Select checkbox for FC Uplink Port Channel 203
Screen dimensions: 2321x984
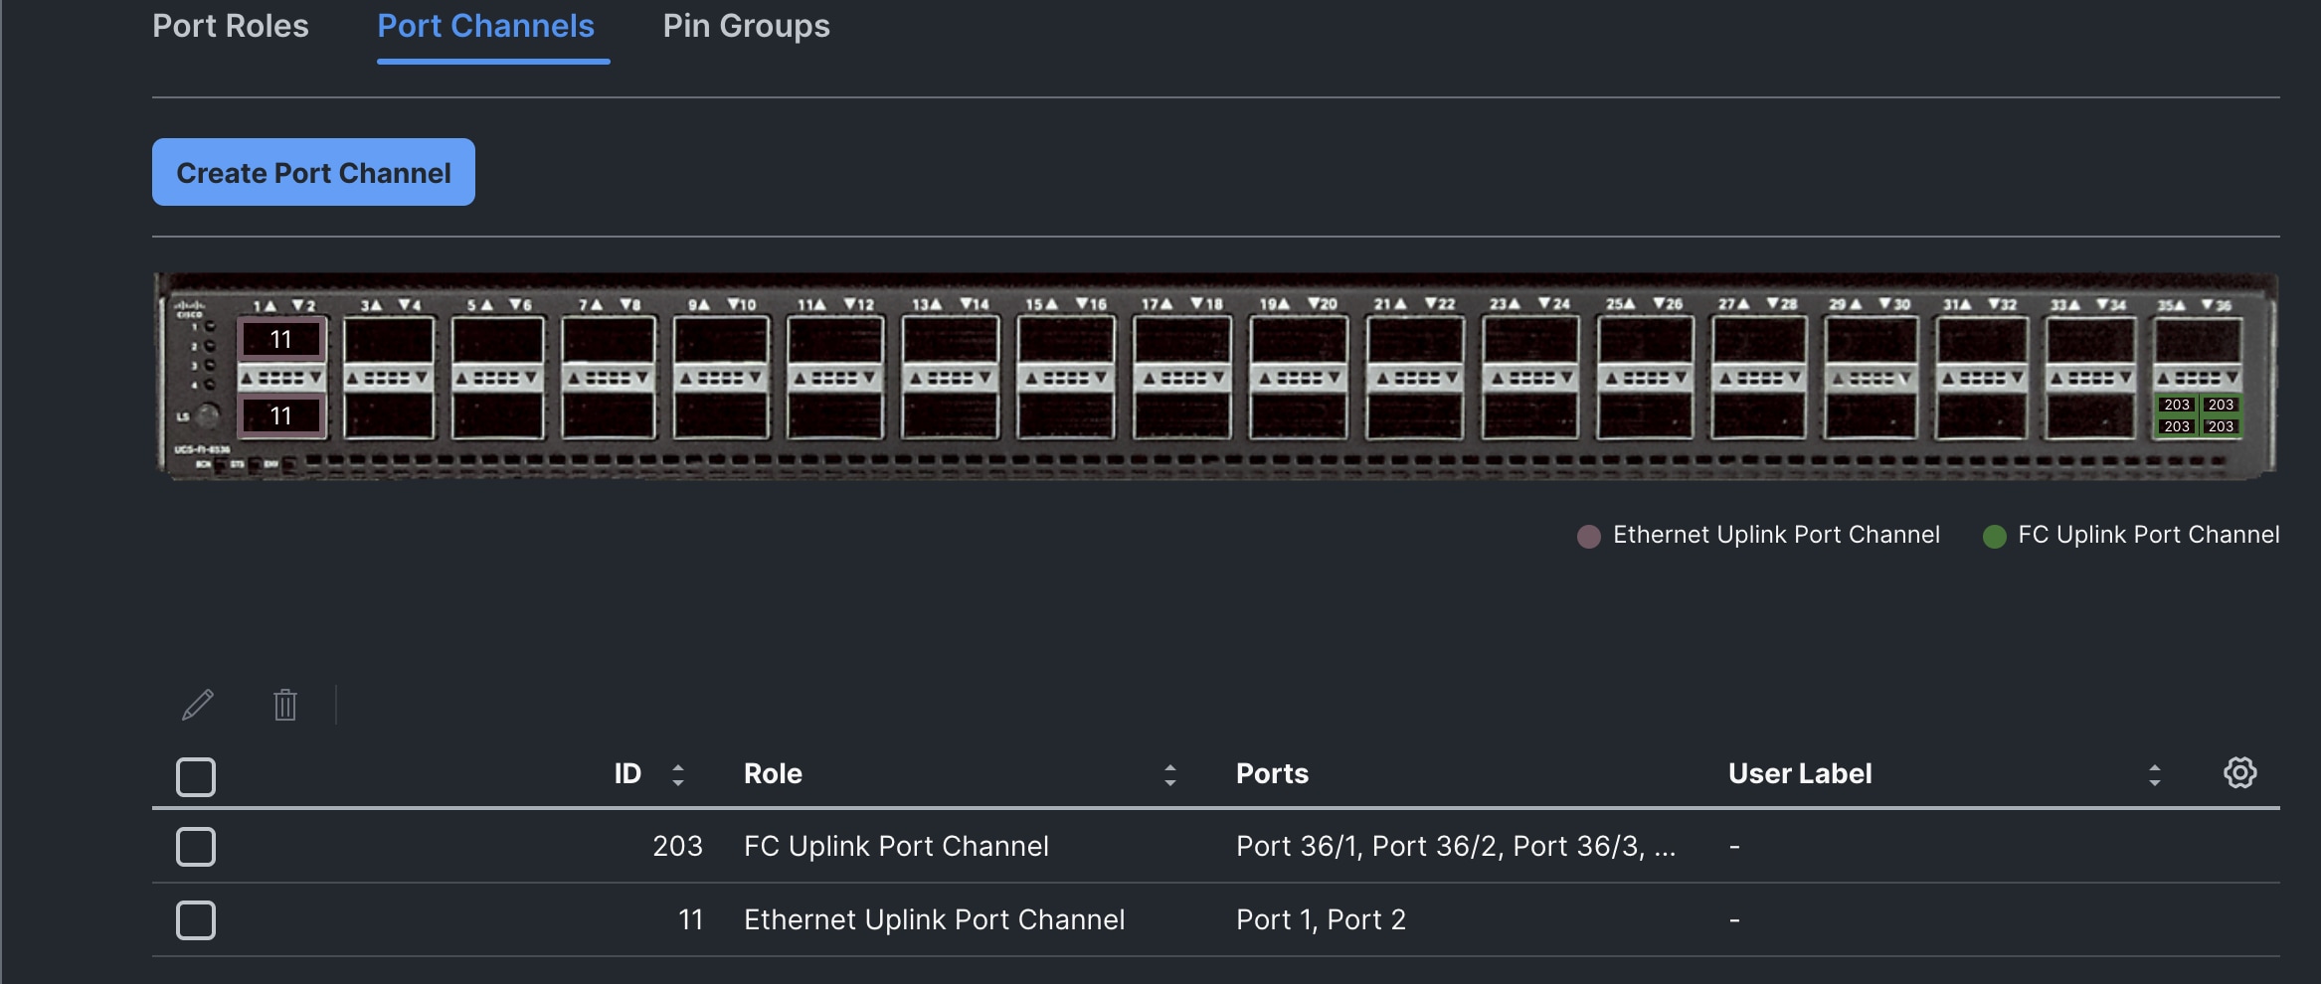coord(195,847)
